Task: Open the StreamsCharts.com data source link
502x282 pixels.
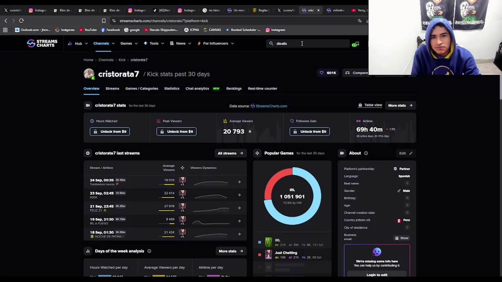Action: click(269, 106)
